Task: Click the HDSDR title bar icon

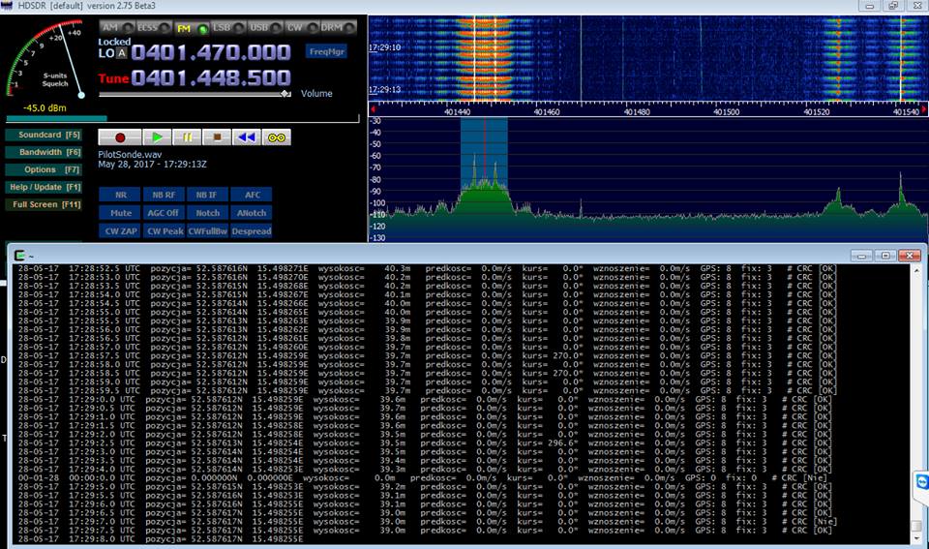Action: pos(7,6)
